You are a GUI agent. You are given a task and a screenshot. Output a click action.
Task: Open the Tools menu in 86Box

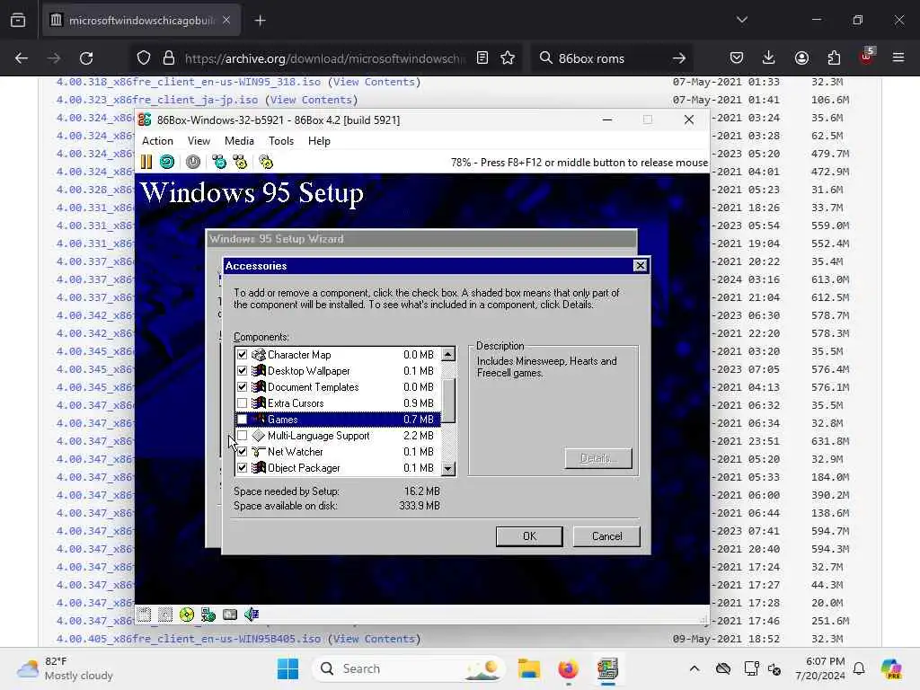click(281, 141)
